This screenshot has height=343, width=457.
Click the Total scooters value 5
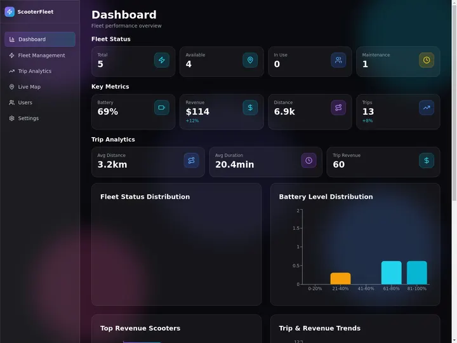coord(100,64)
